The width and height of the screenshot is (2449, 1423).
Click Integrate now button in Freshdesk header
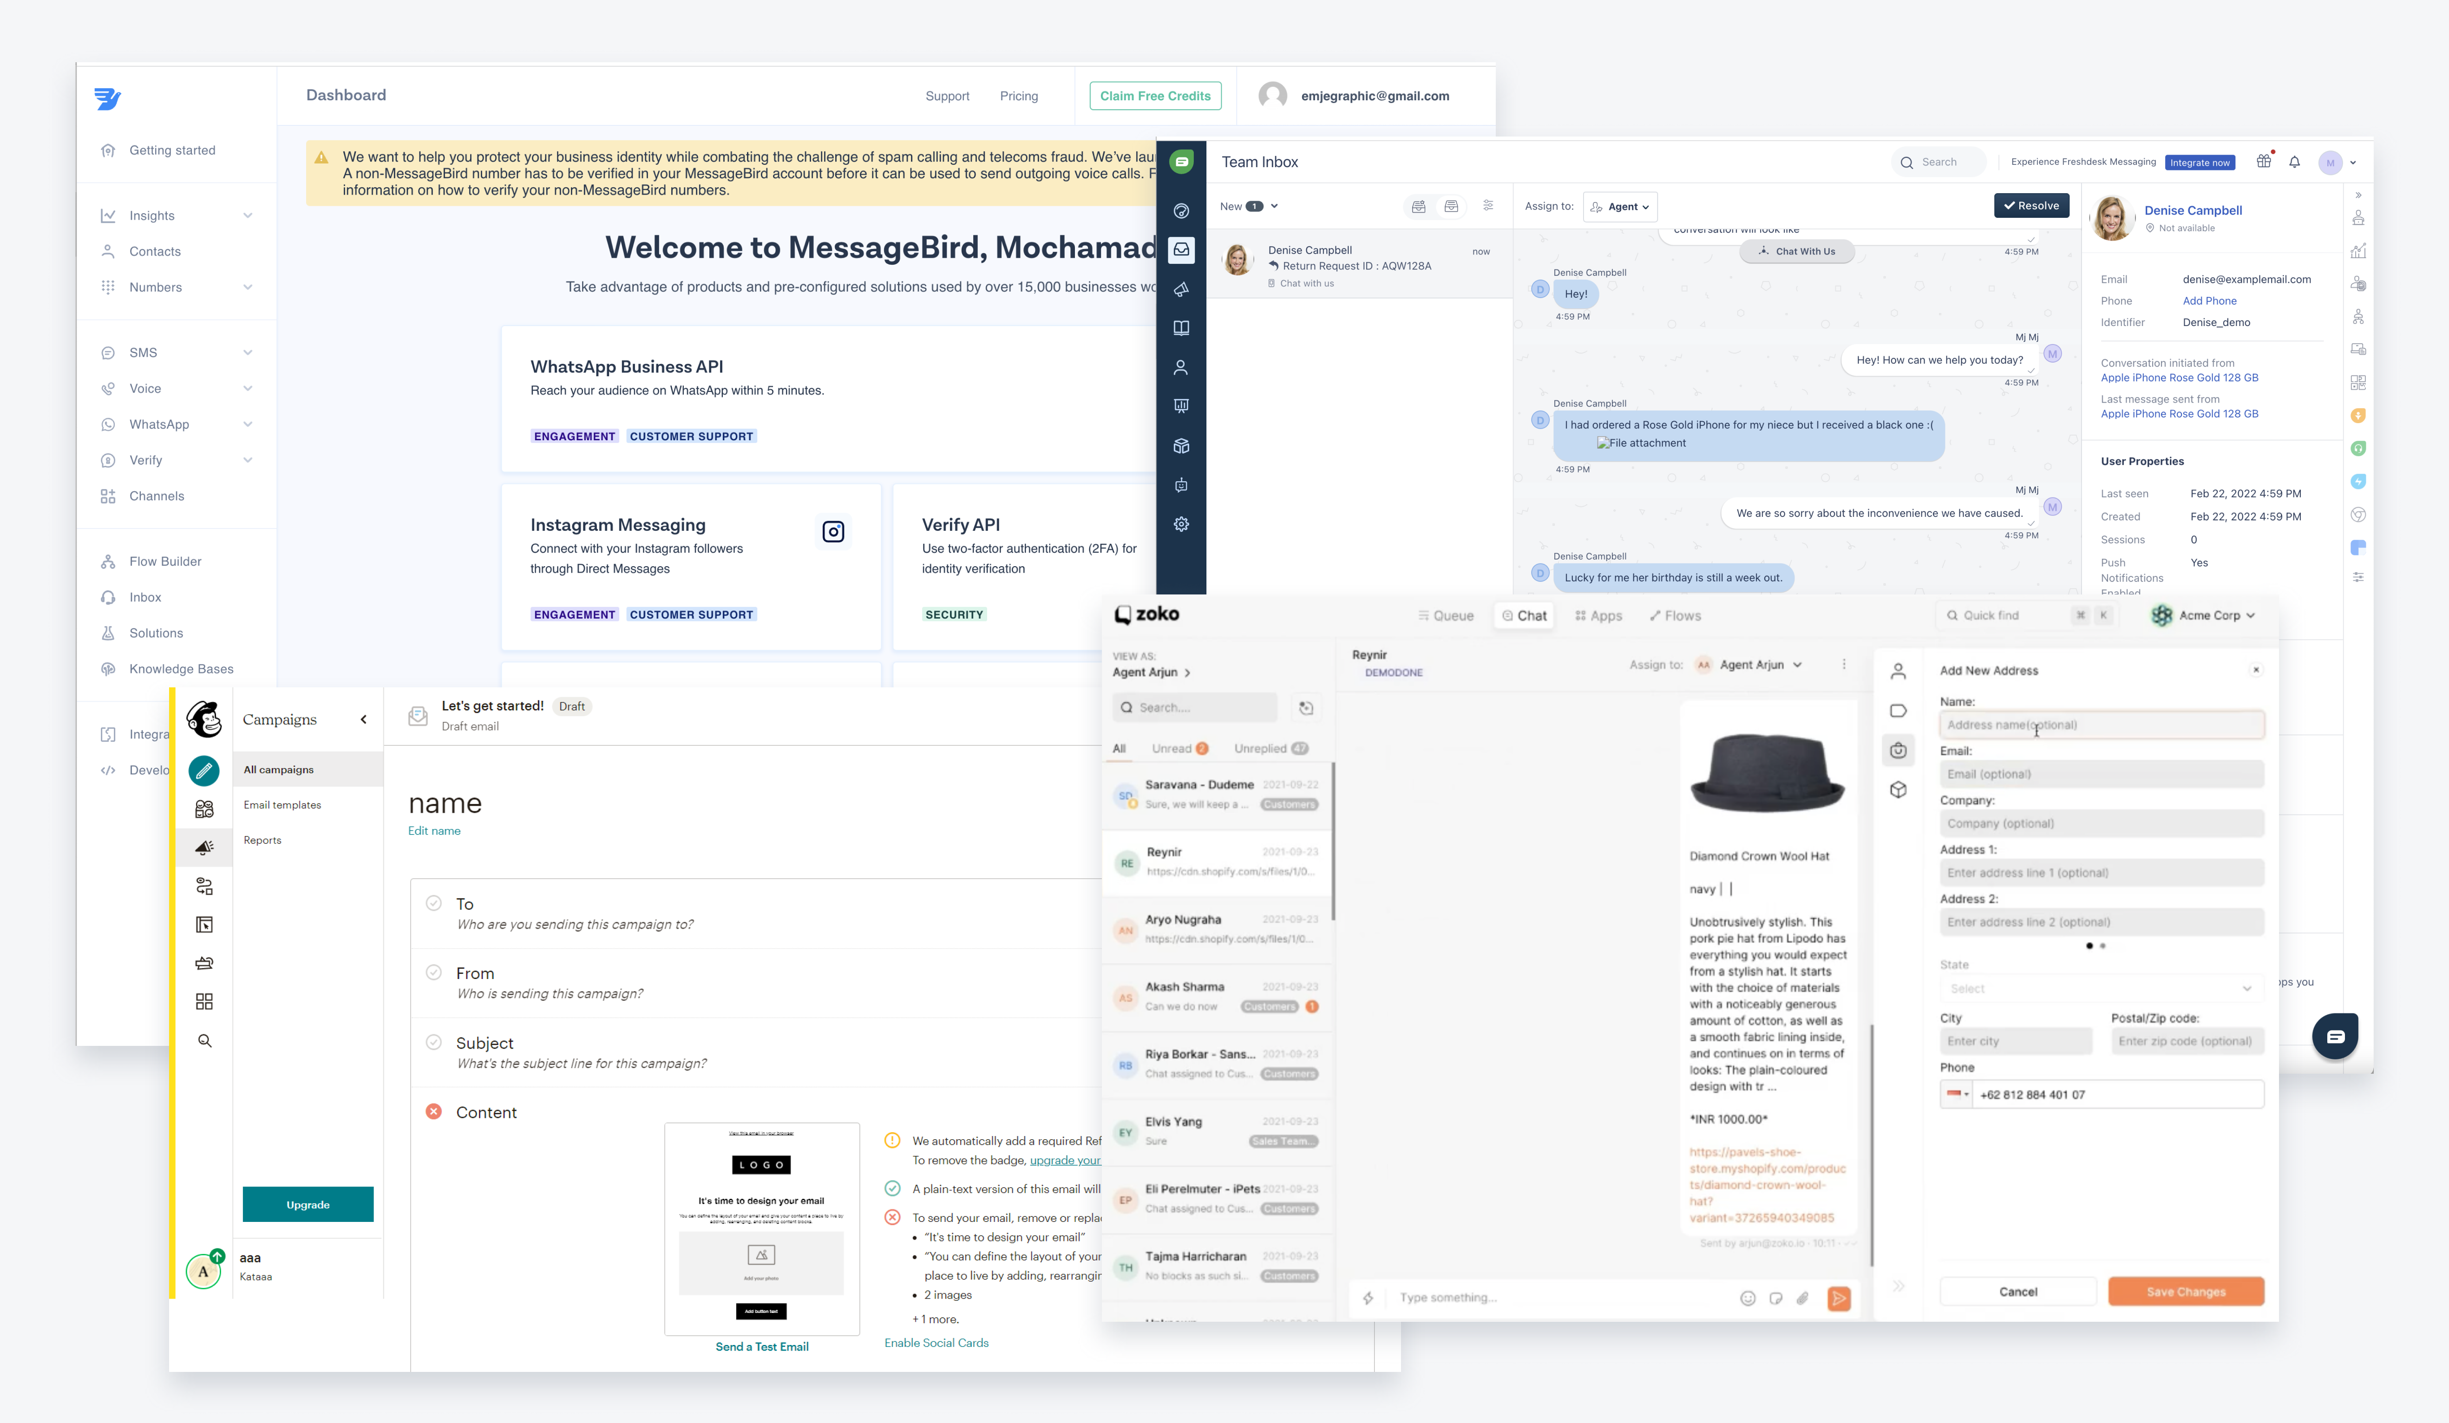2199,162
